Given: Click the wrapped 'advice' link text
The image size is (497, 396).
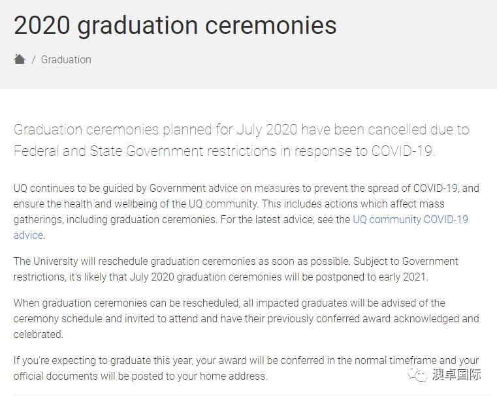Looking at the screenshot, I should click(x=28, y=236).
